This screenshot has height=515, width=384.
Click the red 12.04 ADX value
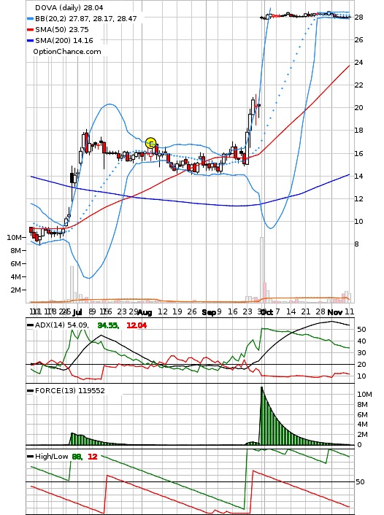click(x=137, y=325)
